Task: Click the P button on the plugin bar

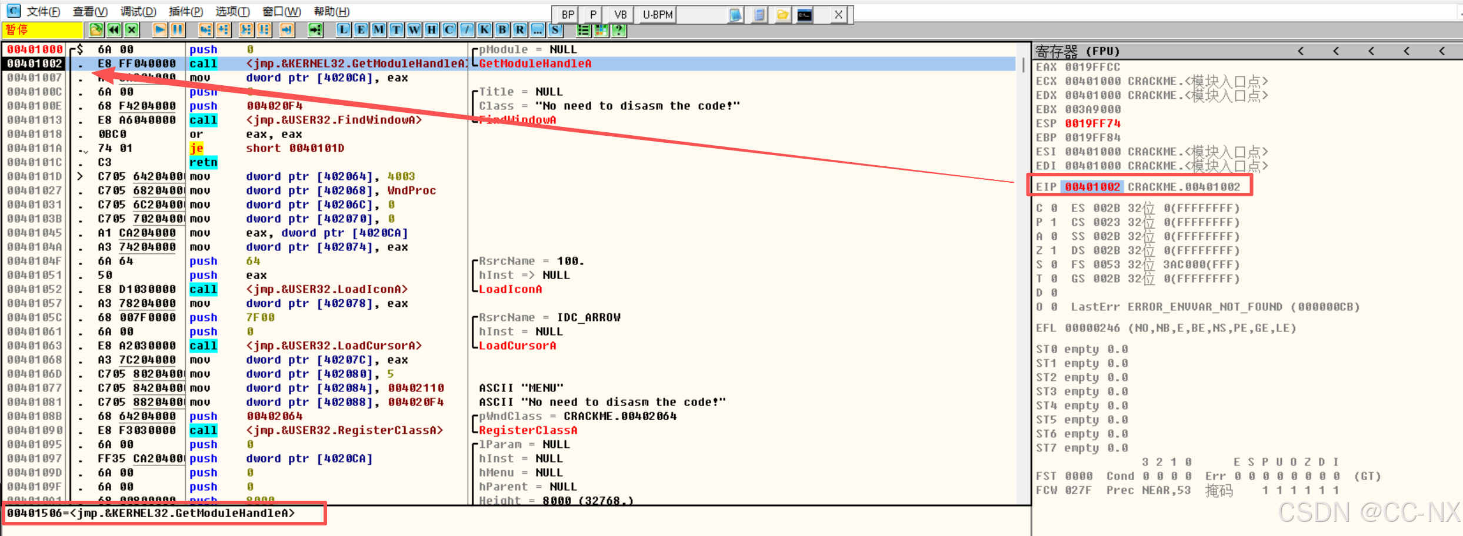Action: click(x=594, y=15)
